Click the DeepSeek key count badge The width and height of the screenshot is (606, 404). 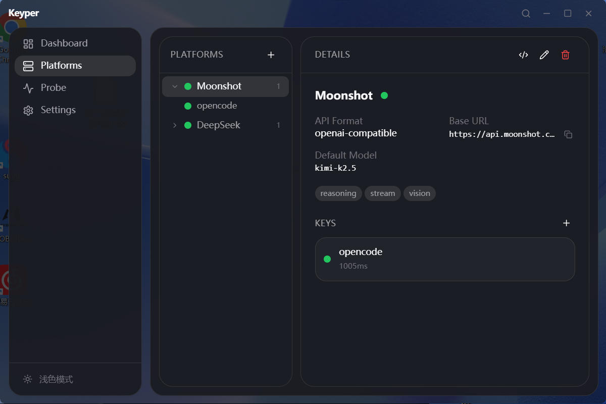[278, 125]
